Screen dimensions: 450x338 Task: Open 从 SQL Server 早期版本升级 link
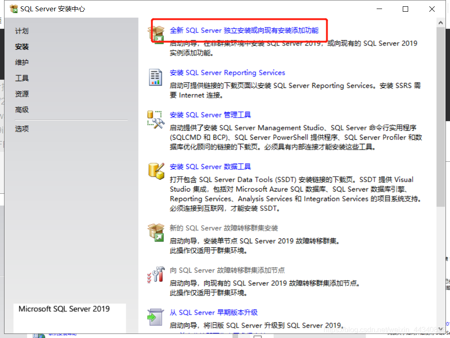pos(214,312)
